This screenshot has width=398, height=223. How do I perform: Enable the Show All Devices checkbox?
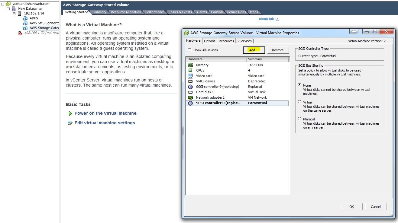click(x=189, y=50)
